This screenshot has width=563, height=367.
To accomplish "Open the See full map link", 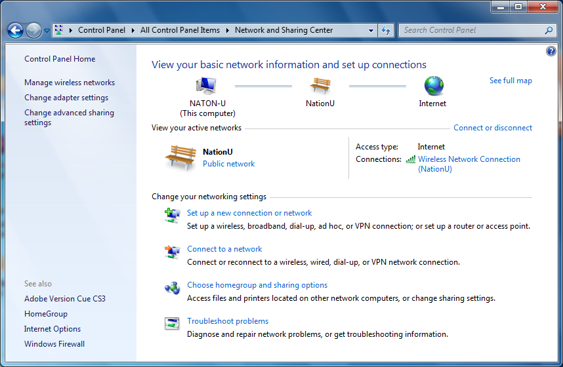I will (511, 81).
